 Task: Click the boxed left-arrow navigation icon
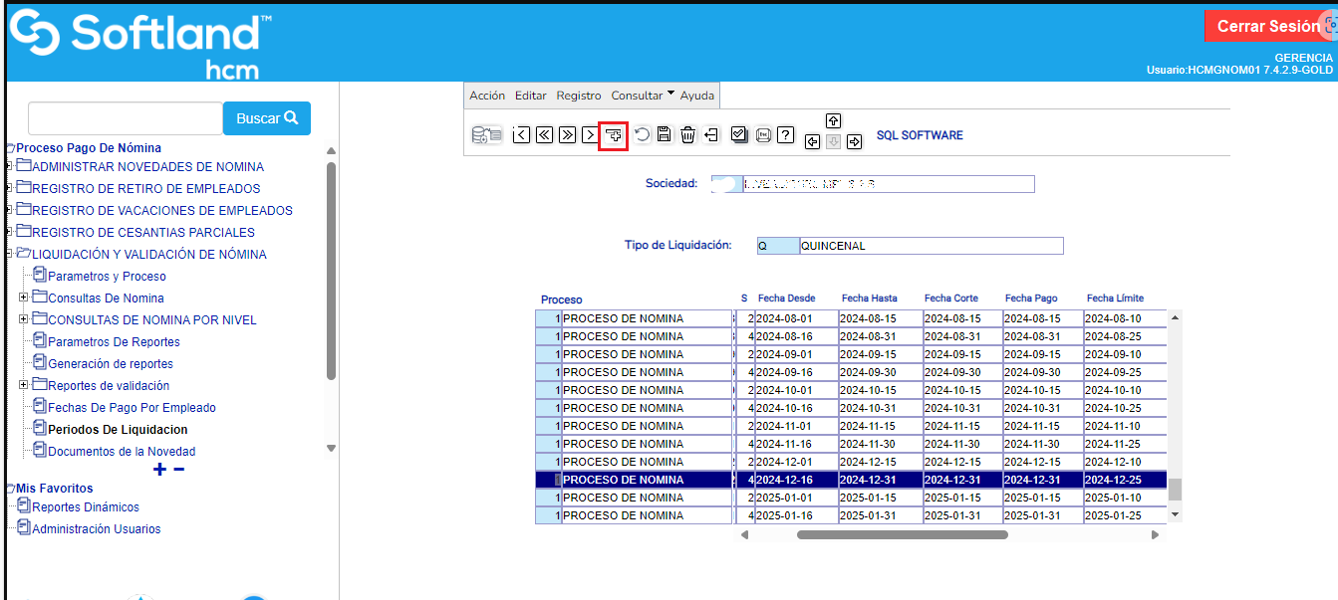click(x=813, y=142)
